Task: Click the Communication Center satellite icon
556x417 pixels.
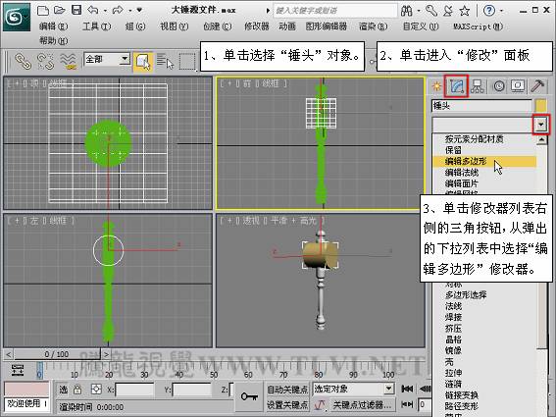Action: [448, 11]
